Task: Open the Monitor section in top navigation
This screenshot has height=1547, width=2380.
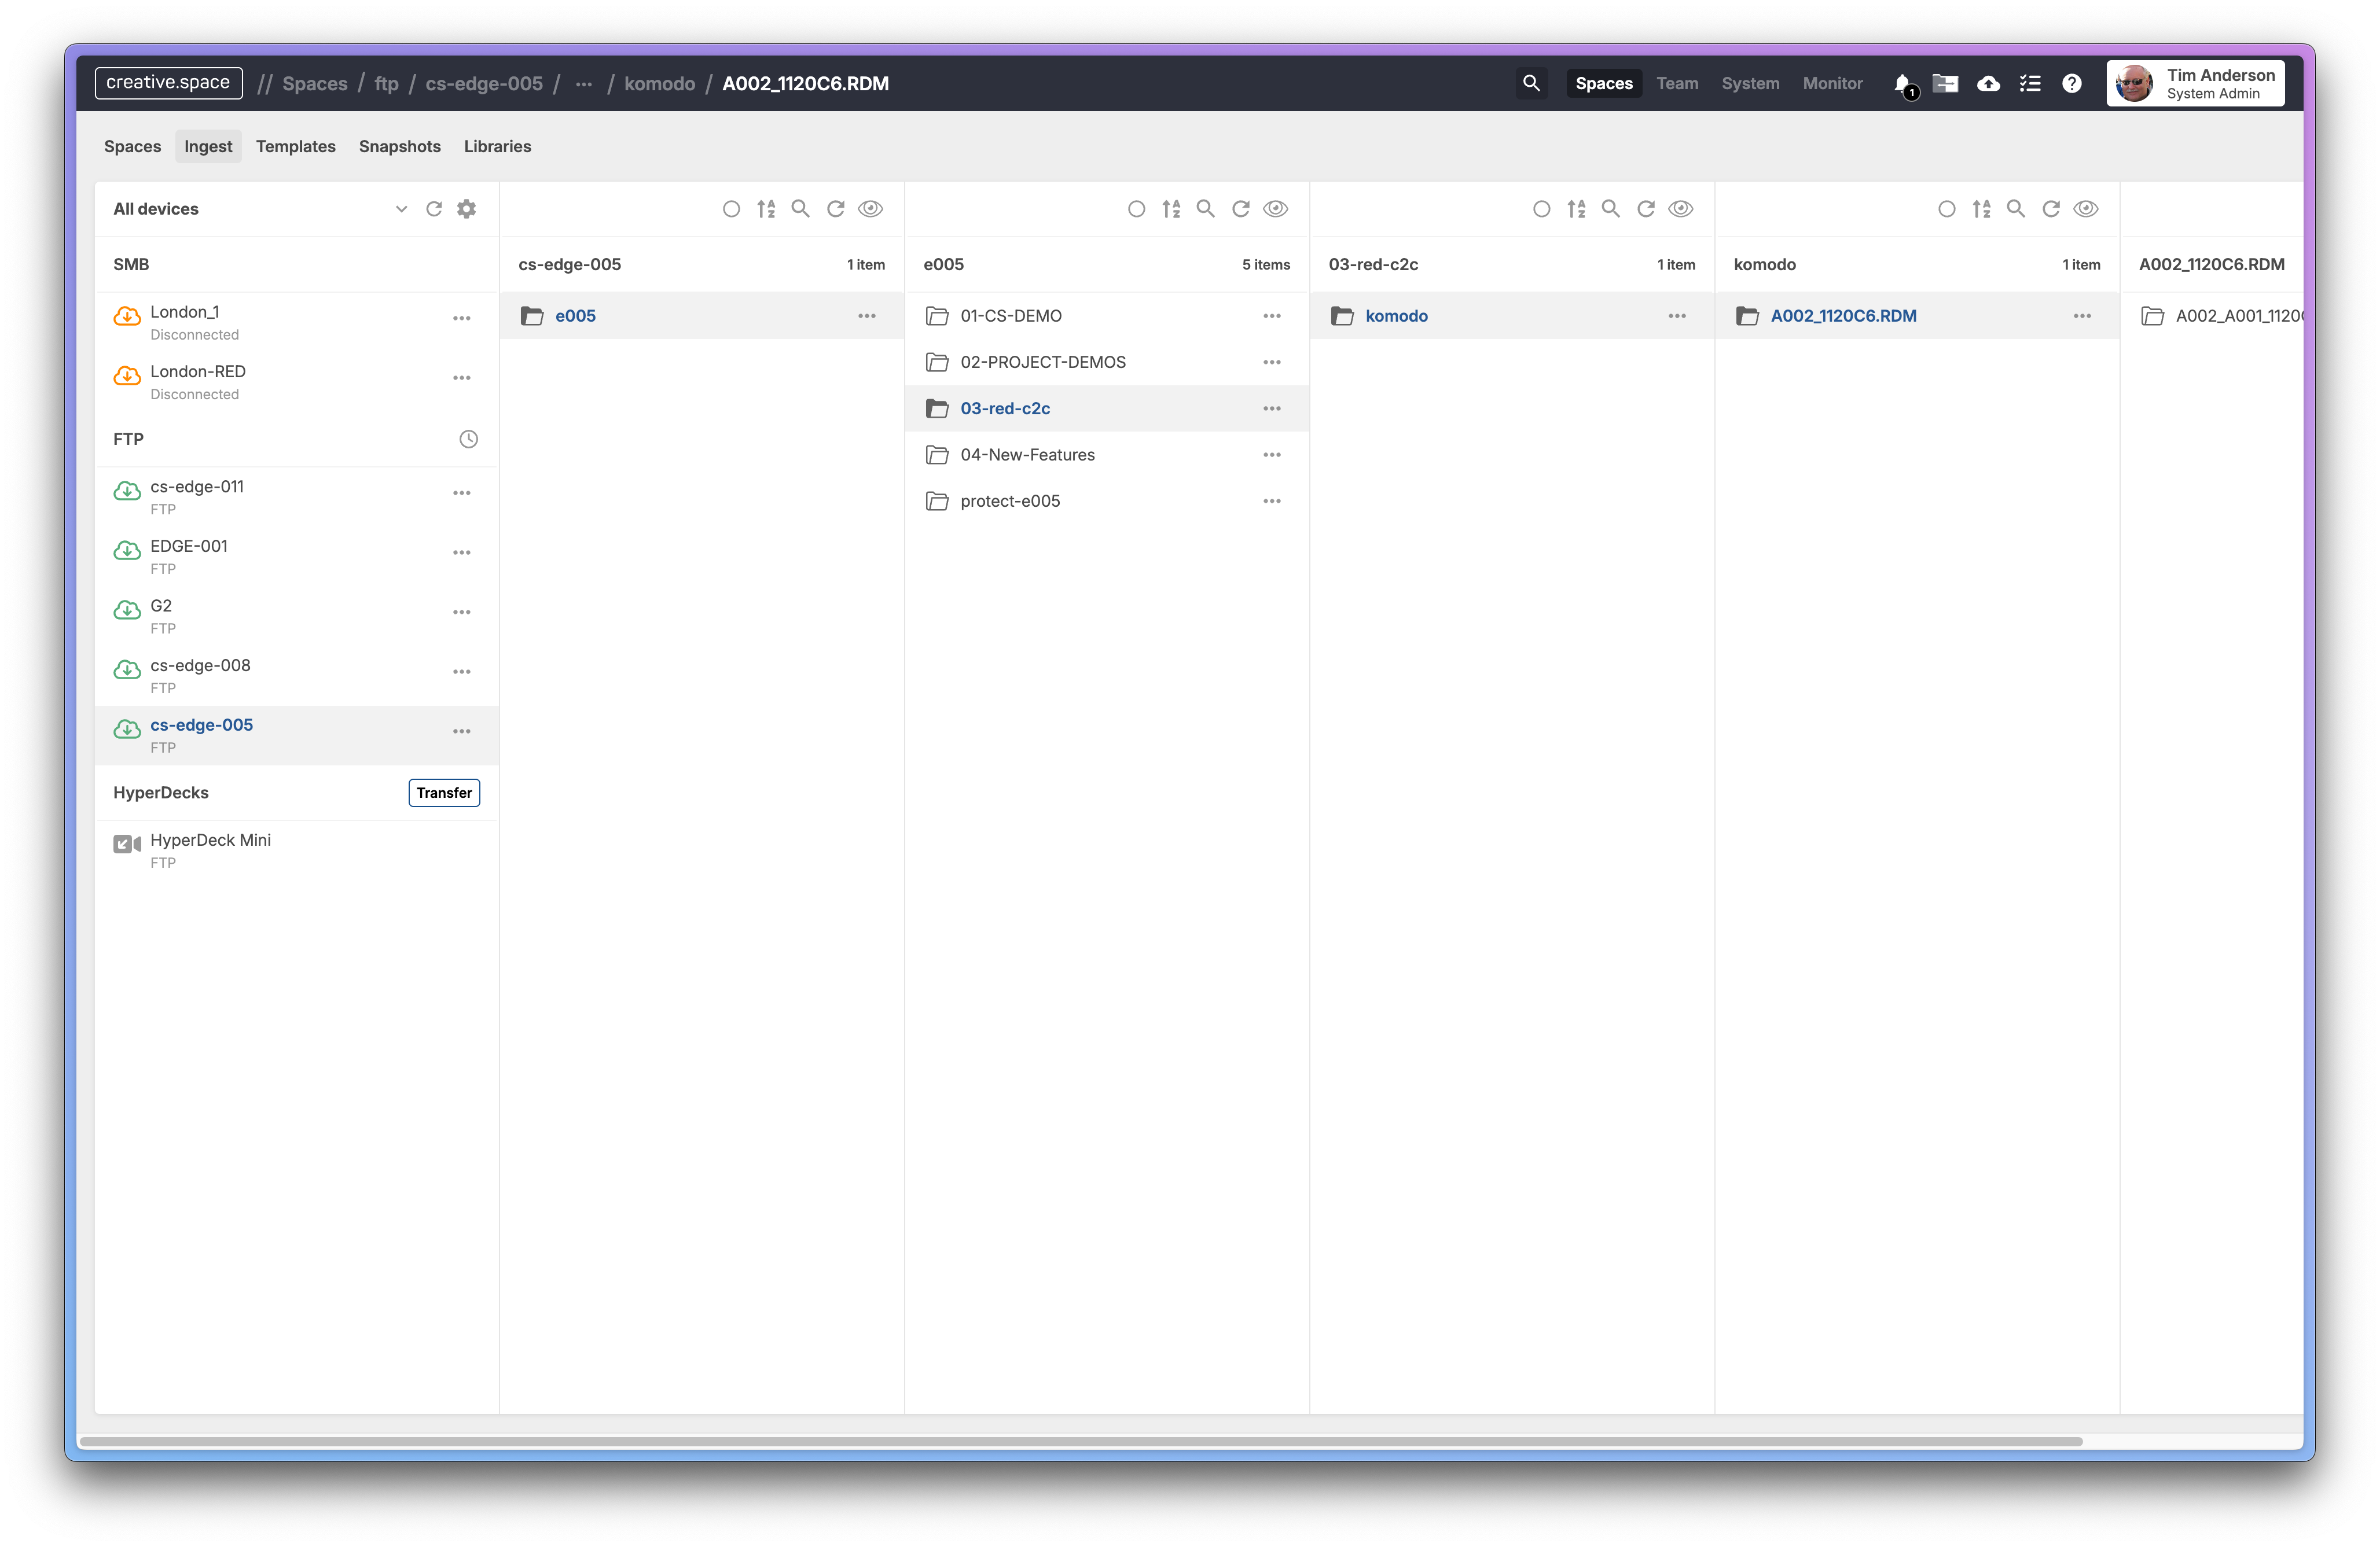Action: click(x=1832, y=84)
